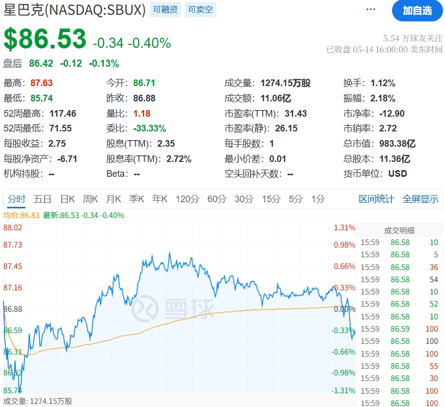445x407 pixels.
Task: Switch to the 季K chart tab
Action: 136,199
